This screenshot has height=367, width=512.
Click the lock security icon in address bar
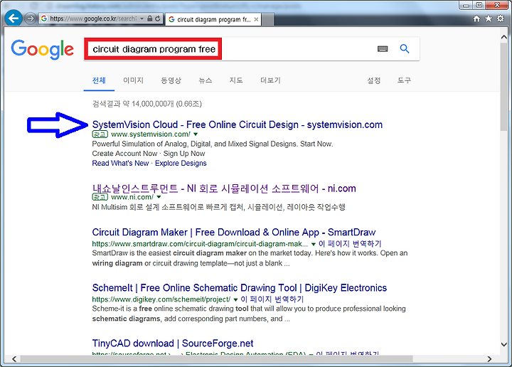point(149,18)
